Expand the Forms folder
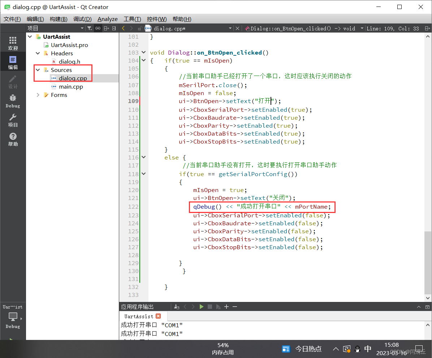The image size is (432, 358). click(x=38, y=95)
